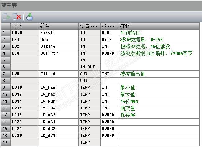Viewport: 202px width, 148px height.
Task: Click the OUT cell in row 8
Action: (x=89, y=81)
